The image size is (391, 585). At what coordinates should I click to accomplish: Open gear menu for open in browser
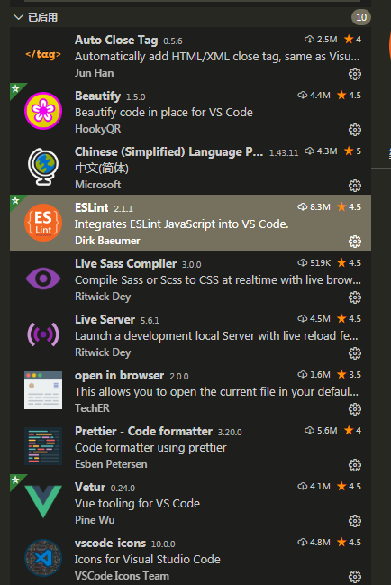click(354, 409)
